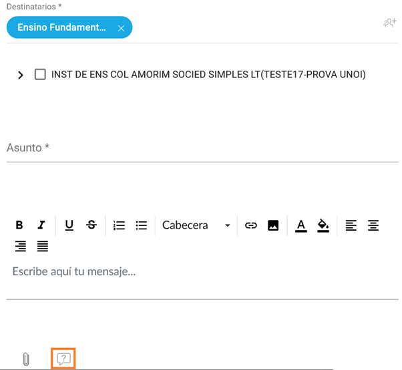Justify the message text
This screenshot has height=370, width=402.
[43, 247]
